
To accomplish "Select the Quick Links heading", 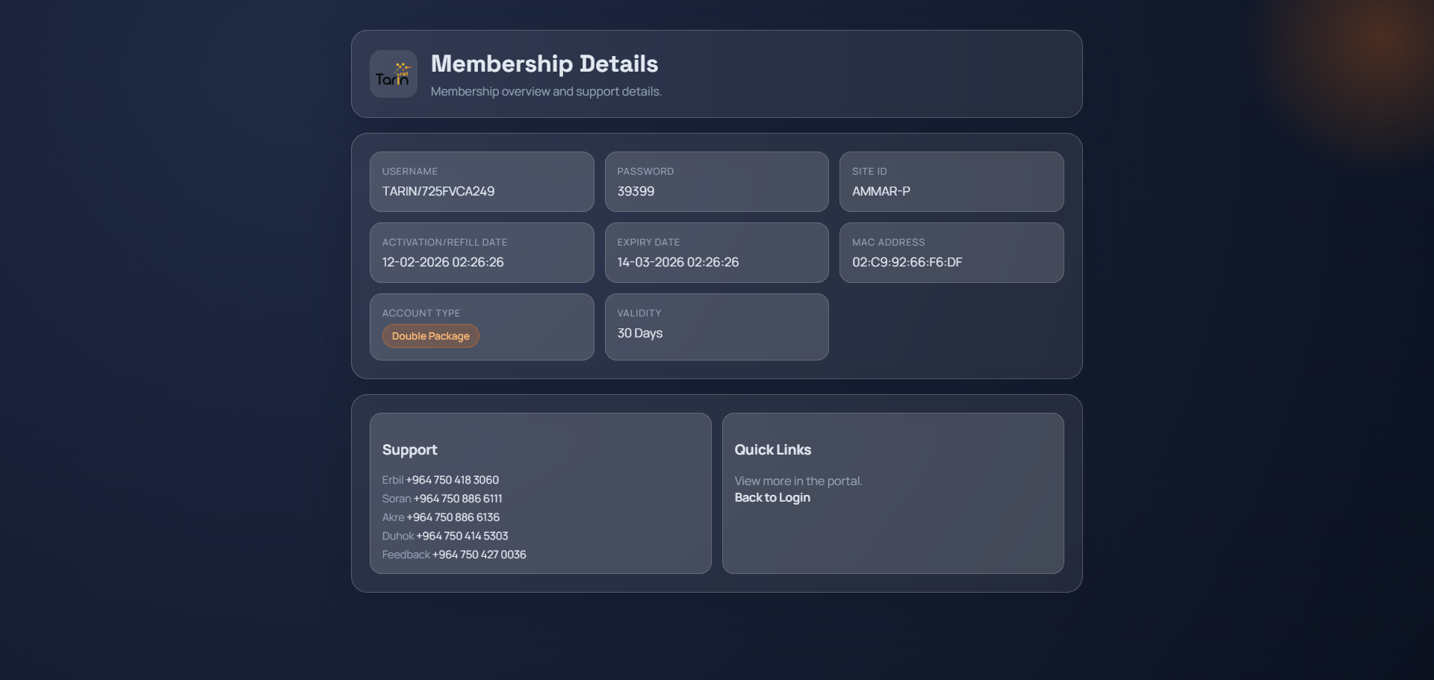I will coord(773,449).
